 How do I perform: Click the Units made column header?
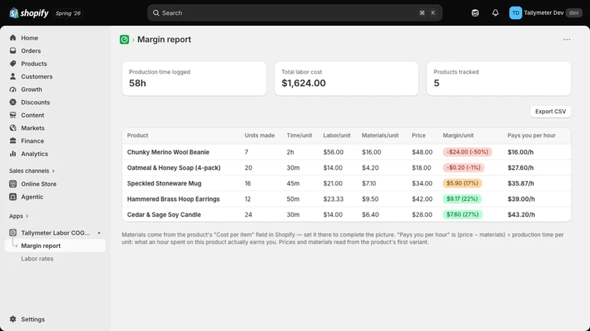[x=260, y=135]
